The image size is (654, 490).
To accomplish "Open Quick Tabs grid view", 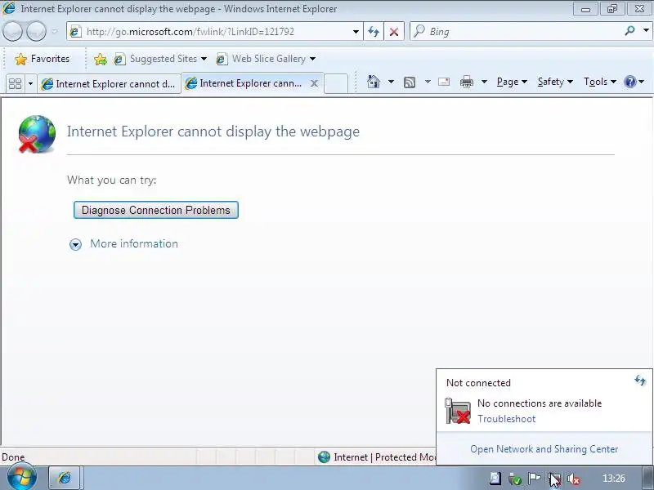I will point(15,83).
